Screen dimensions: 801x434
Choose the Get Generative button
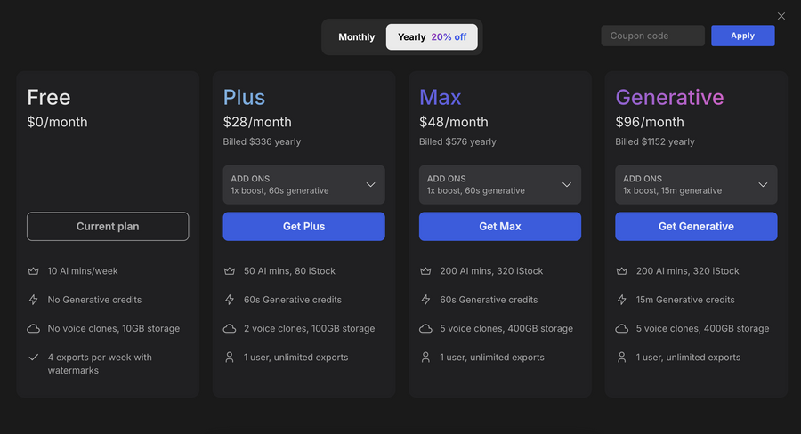(x=695, y=227)
